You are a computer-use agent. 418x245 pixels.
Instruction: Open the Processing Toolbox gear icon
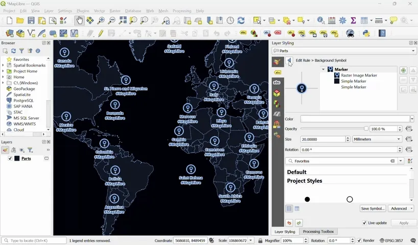(x=342, y=20)
